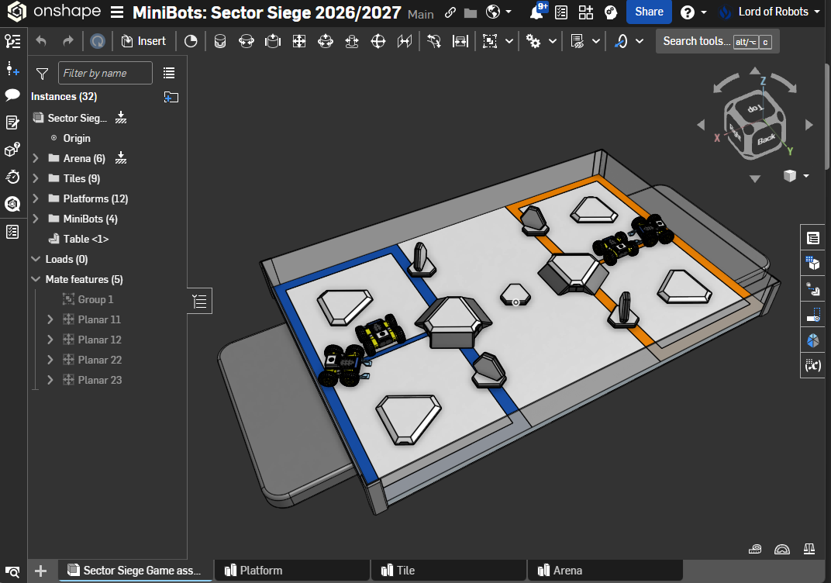The width and height of the screenshot is (831, 583).
Task: Collapse the Mate features (5) section
Action: [36, 279]
